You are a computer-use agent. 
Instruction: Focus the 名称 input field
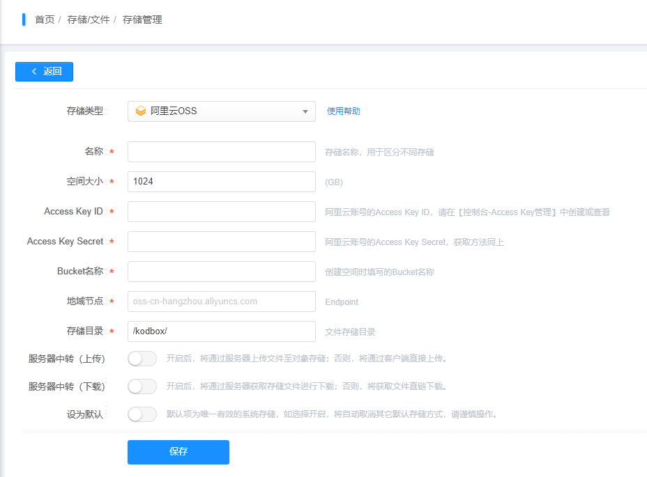tap(222, 152)
